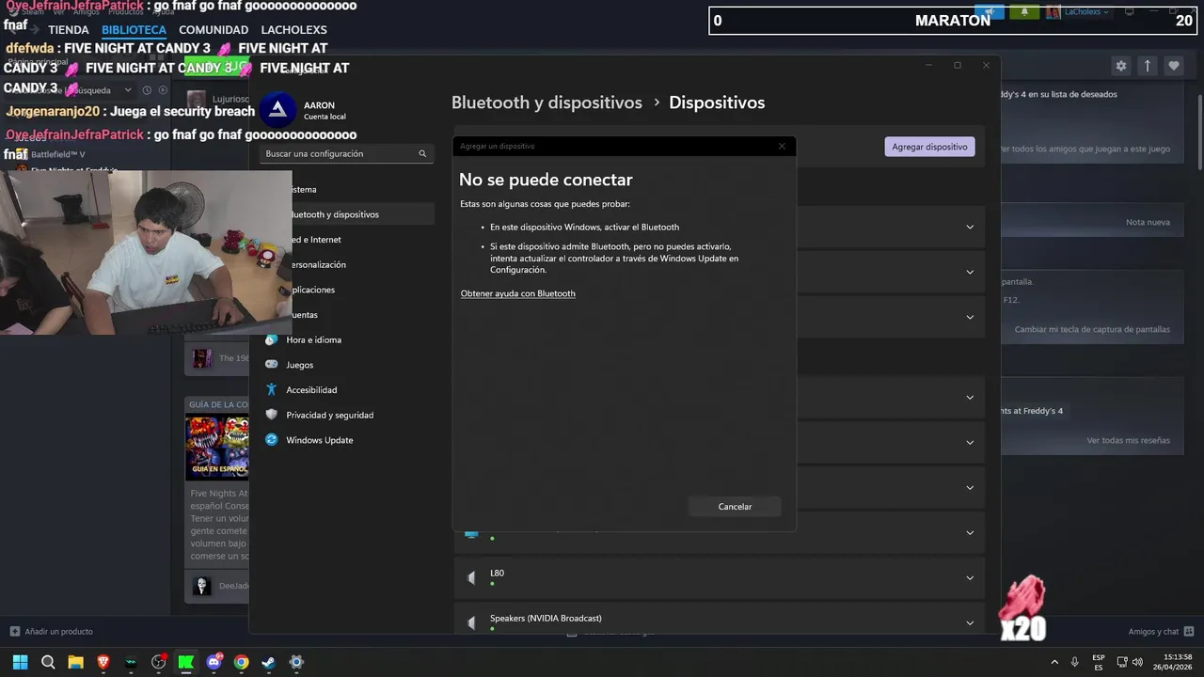The image size is (1204, 677).
Task: Focus the Buscar una configuración search field
Action: tap(346, 153)
